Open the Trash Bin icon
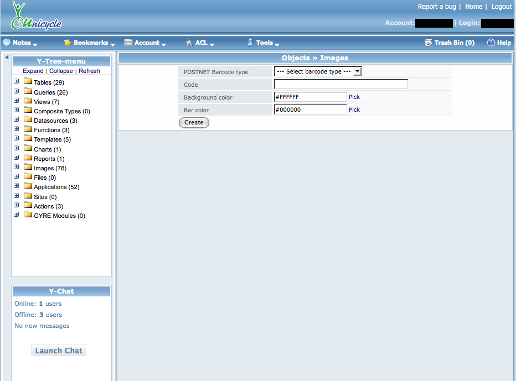Image resolution: width=516 pixels, height=381 pixels. tap(428, 43)
